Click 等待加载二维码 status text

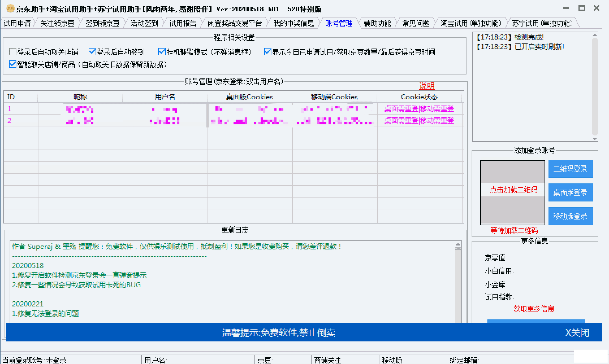tap(514, 230)
